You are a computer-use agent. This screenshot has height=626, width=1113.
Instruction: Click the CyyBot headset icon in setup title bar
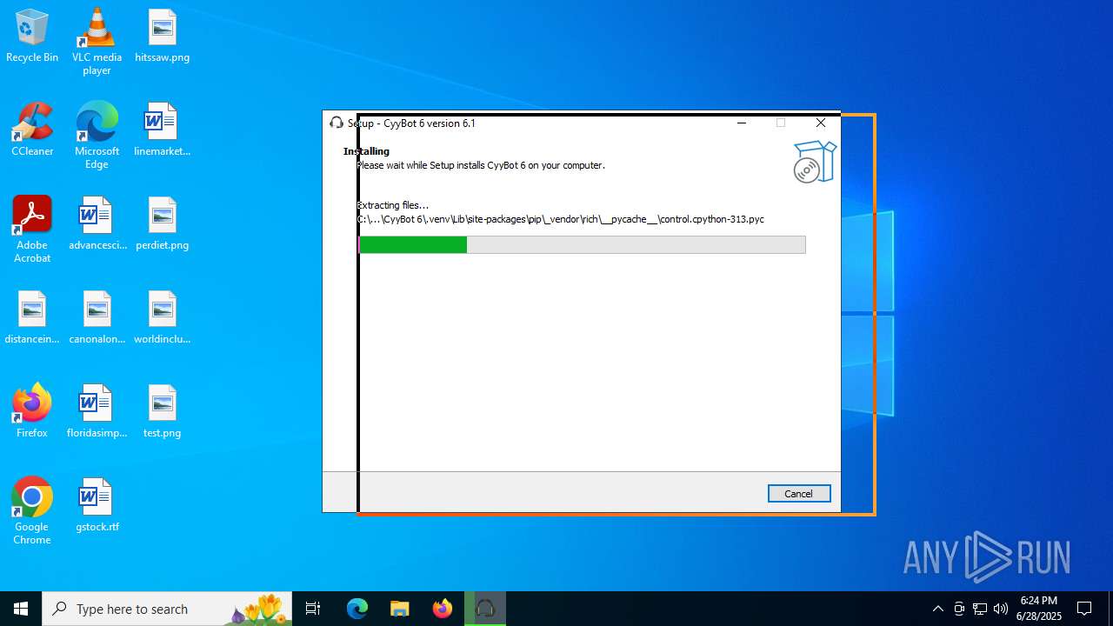click(x=337, y=123)
